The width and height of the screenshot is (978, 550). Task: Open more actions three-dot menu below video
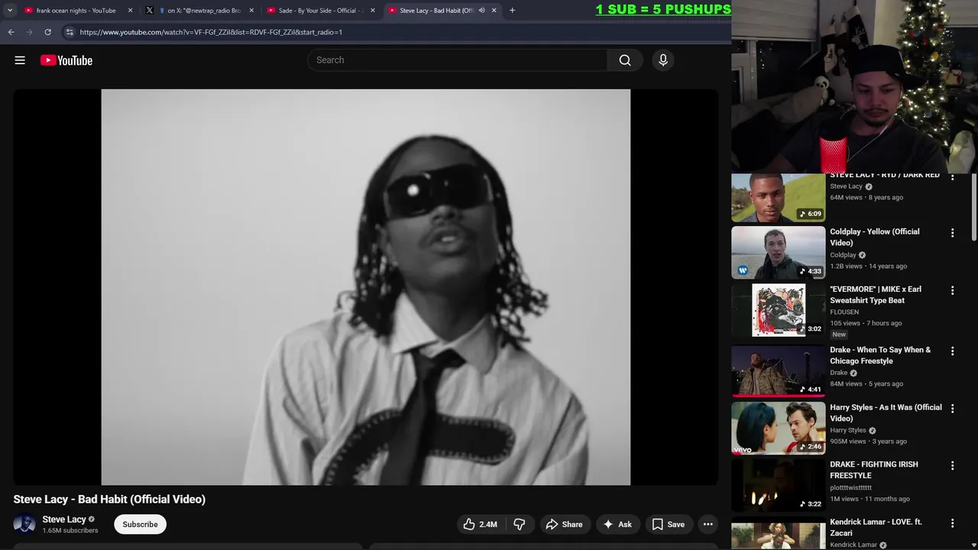708,524
